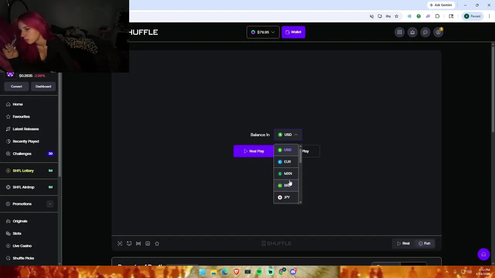Click the Real Play button
The width and height of the screenshot is (495, 278).
pos(254,151)
